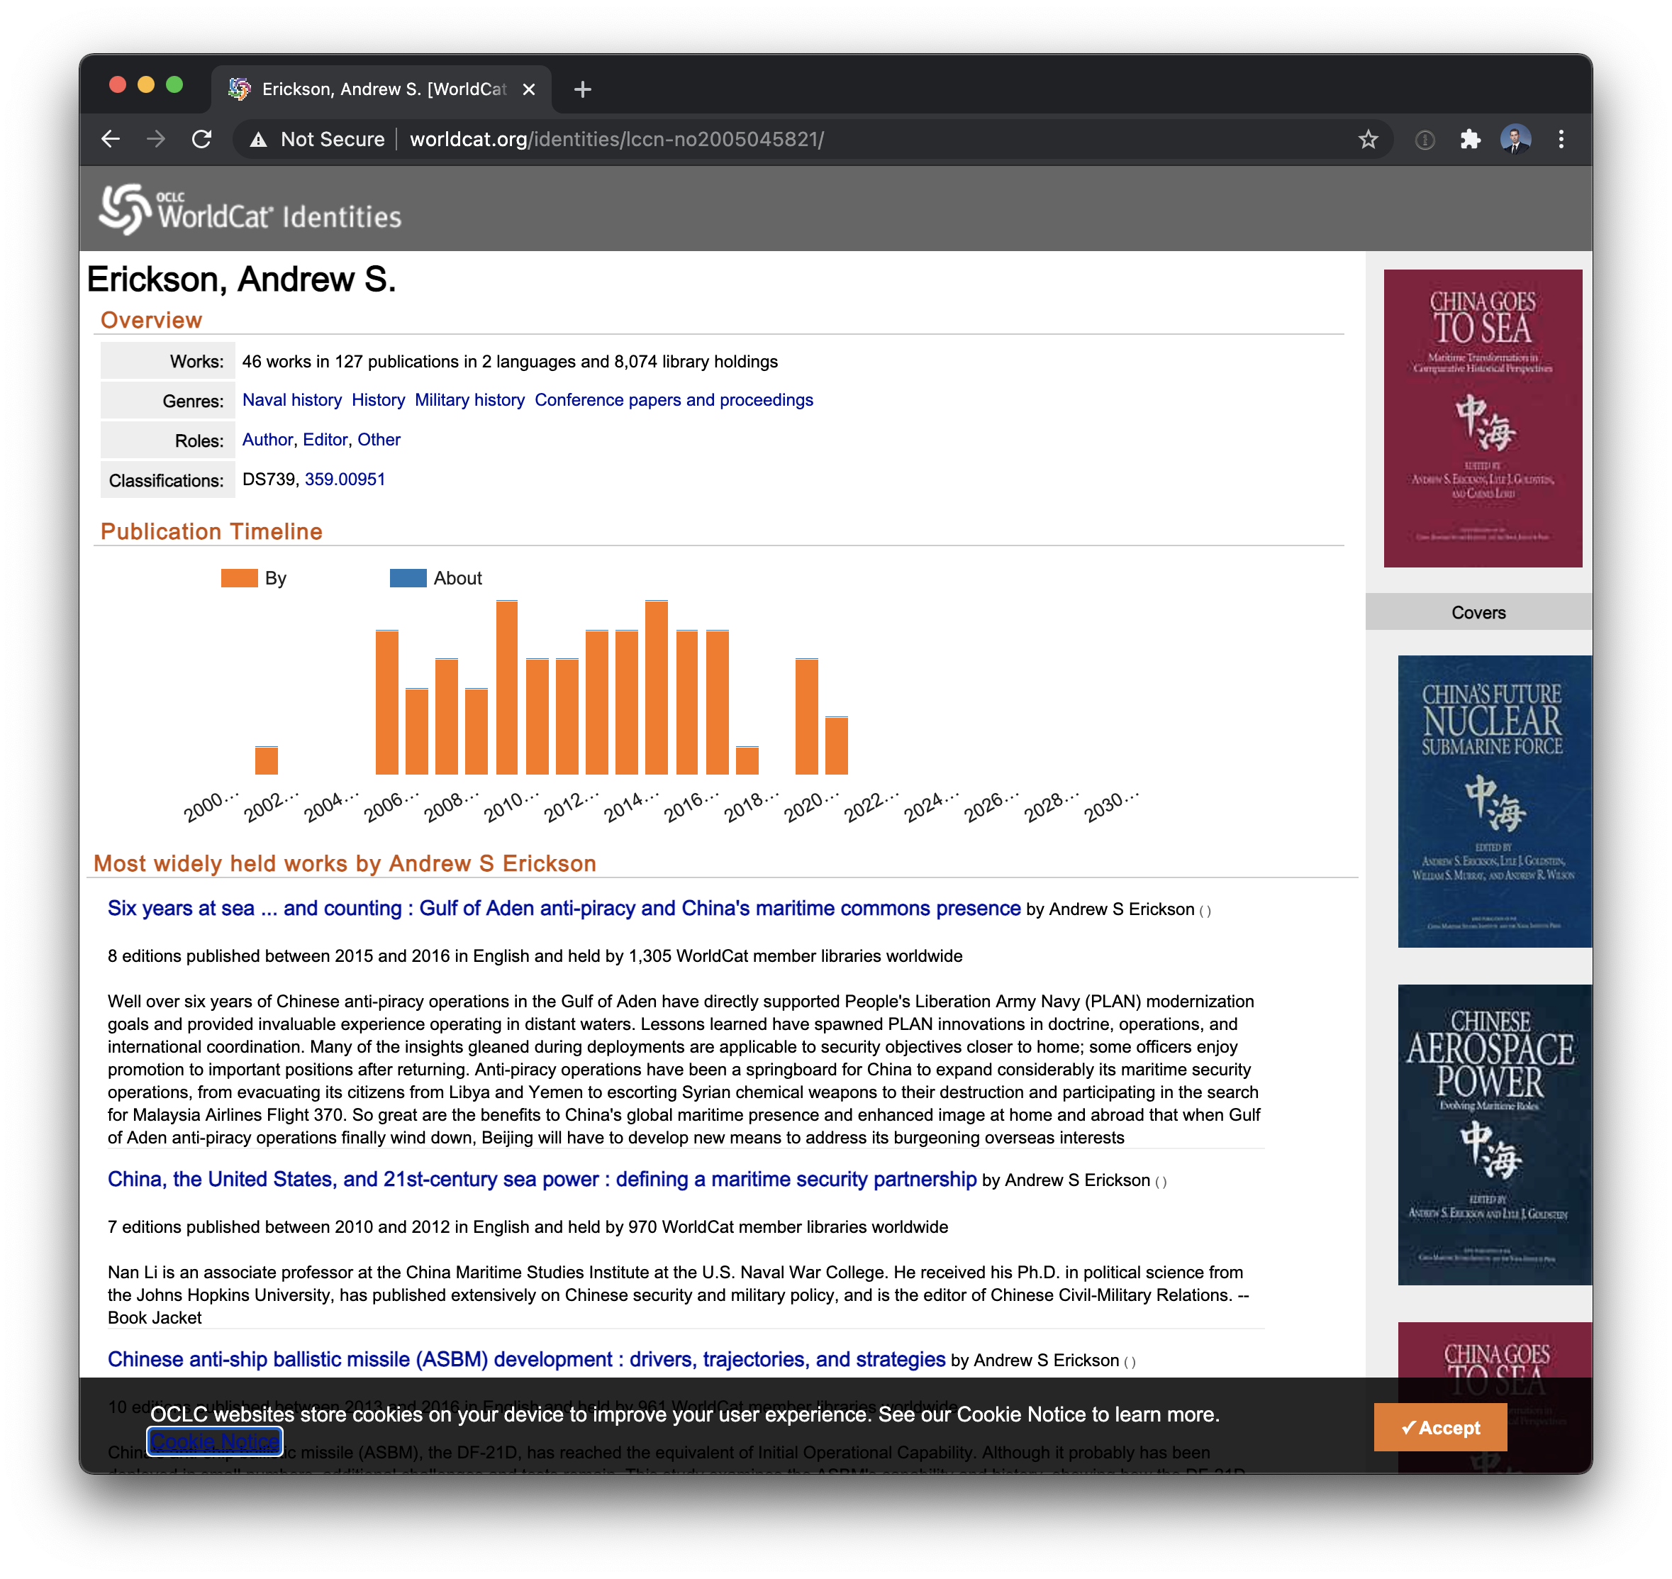Open the Chrome three-dot menu

(1560, 139)
